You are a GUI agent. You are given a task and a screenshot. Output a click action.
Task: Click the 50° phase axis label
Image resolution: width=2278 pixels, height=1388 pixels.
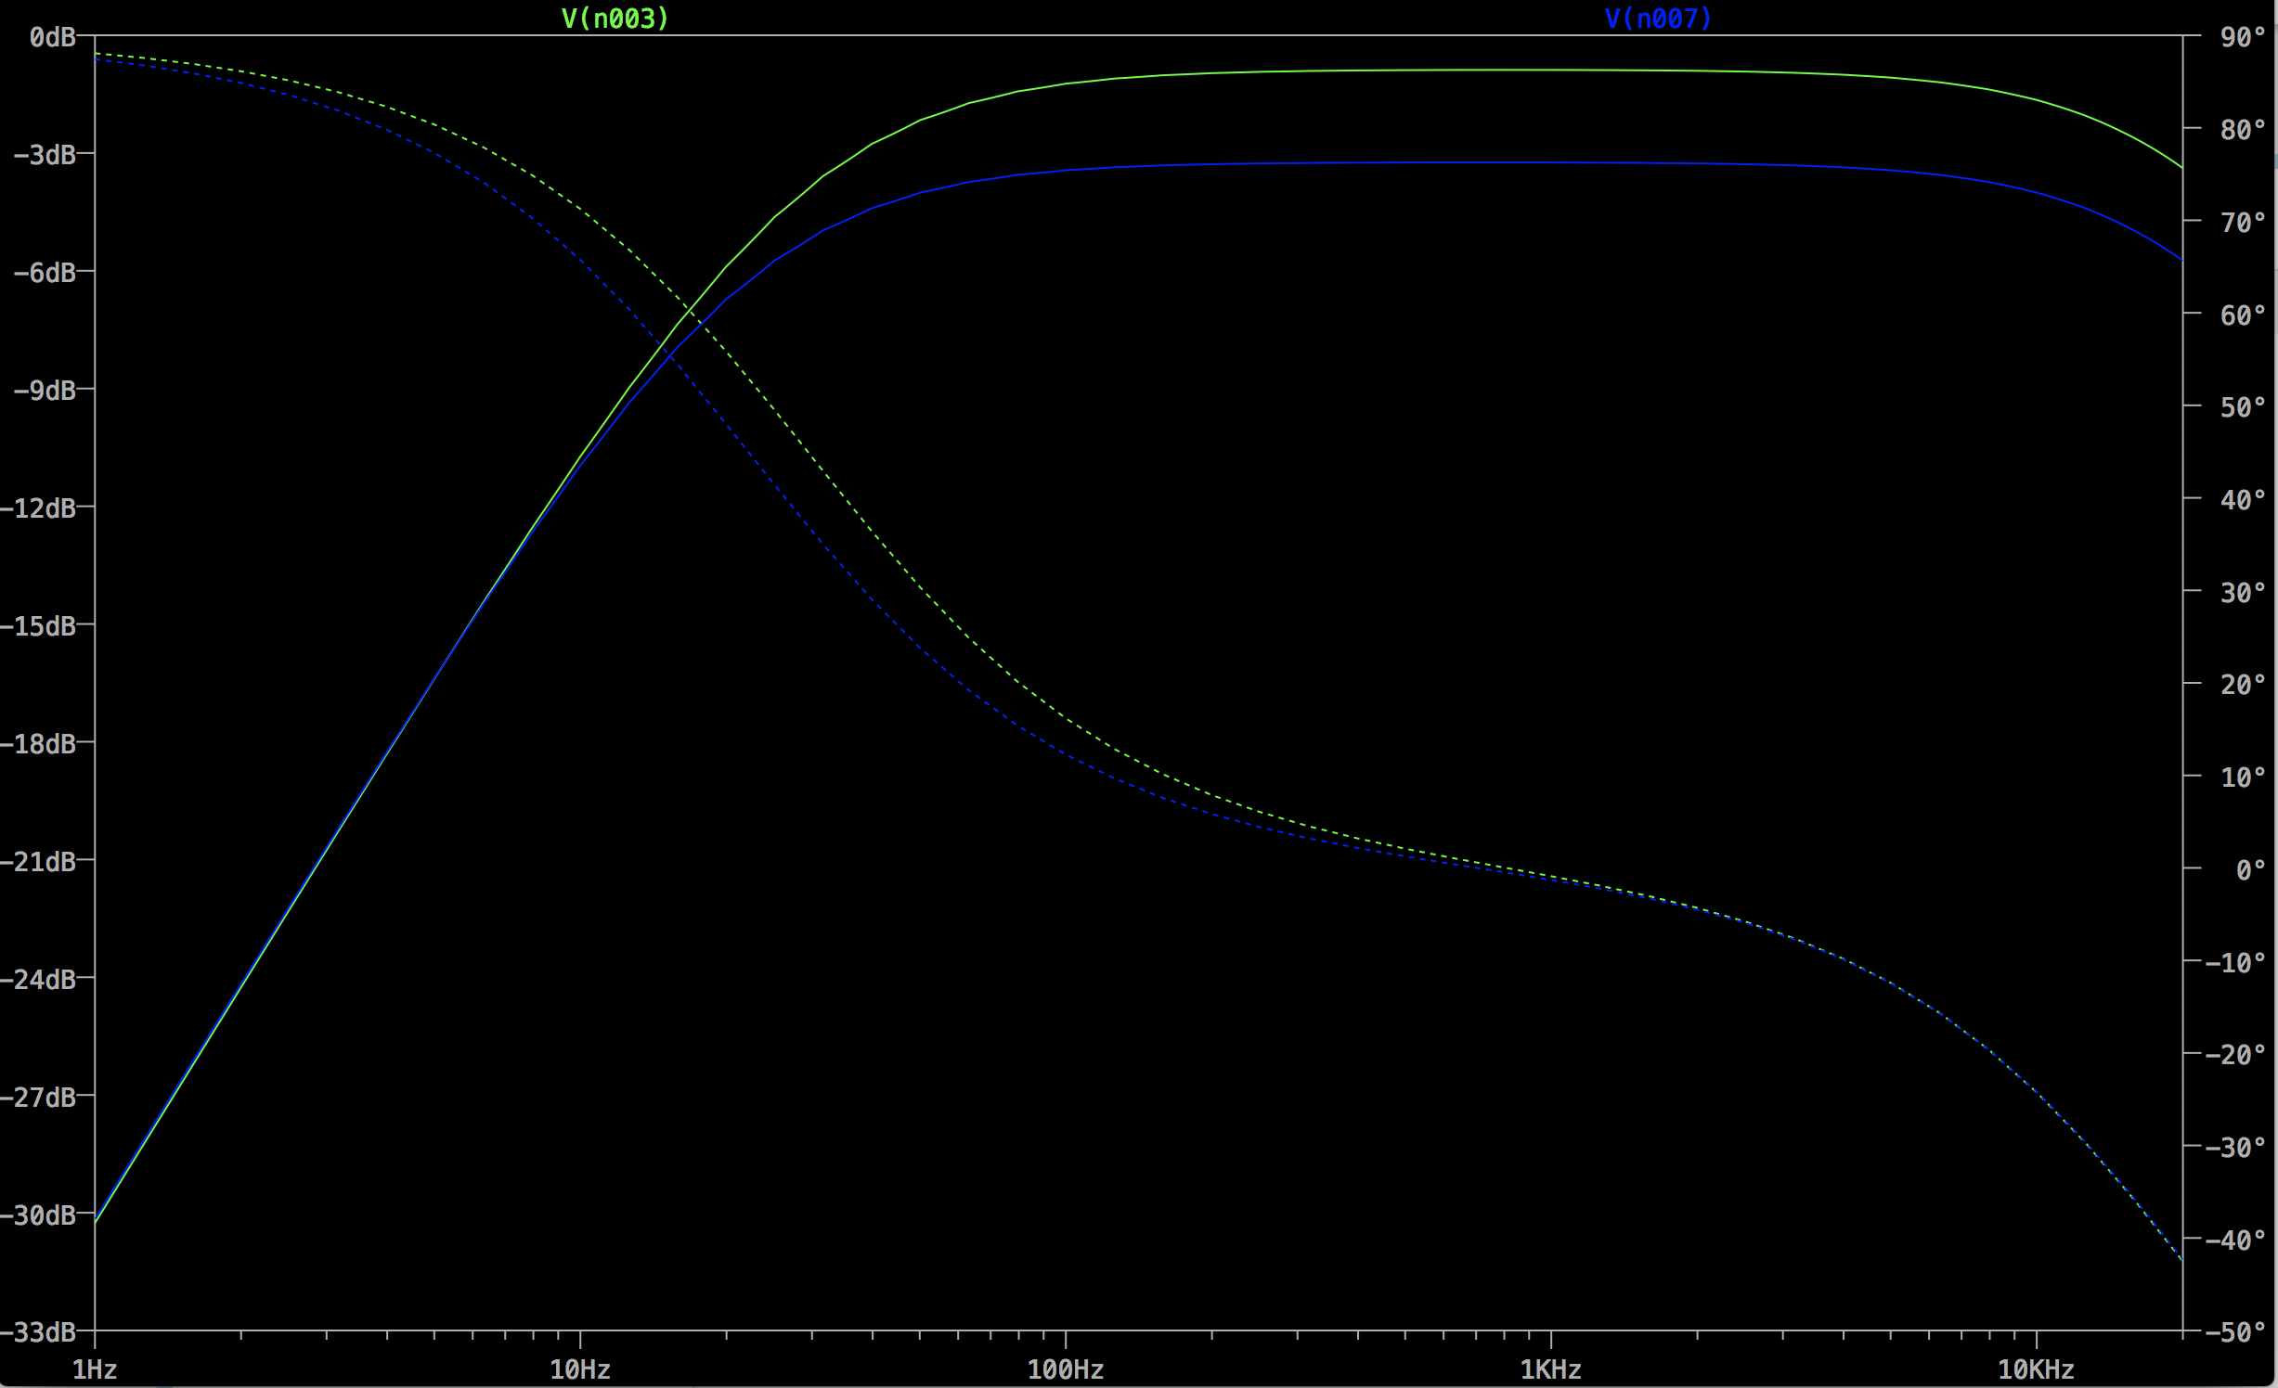pos(2243,407)
